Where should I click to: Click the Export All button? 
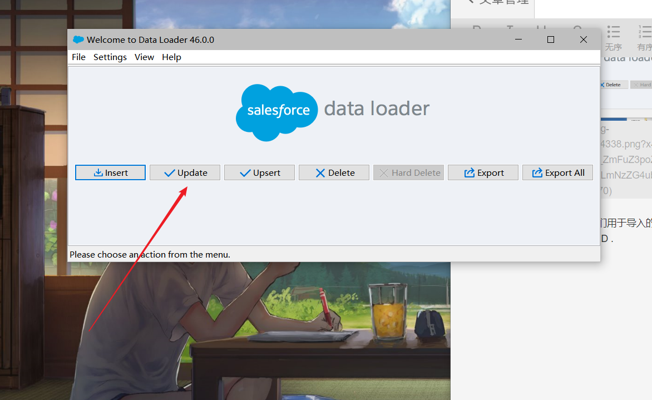point(557,172)
